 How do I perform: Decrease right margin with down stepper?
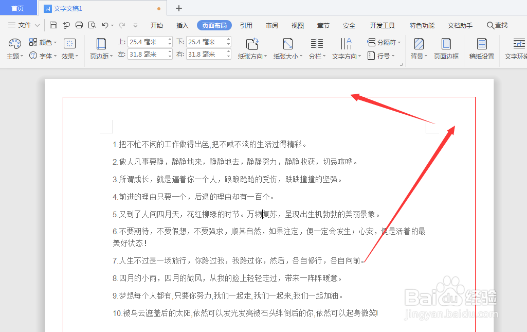click(229, 57)
